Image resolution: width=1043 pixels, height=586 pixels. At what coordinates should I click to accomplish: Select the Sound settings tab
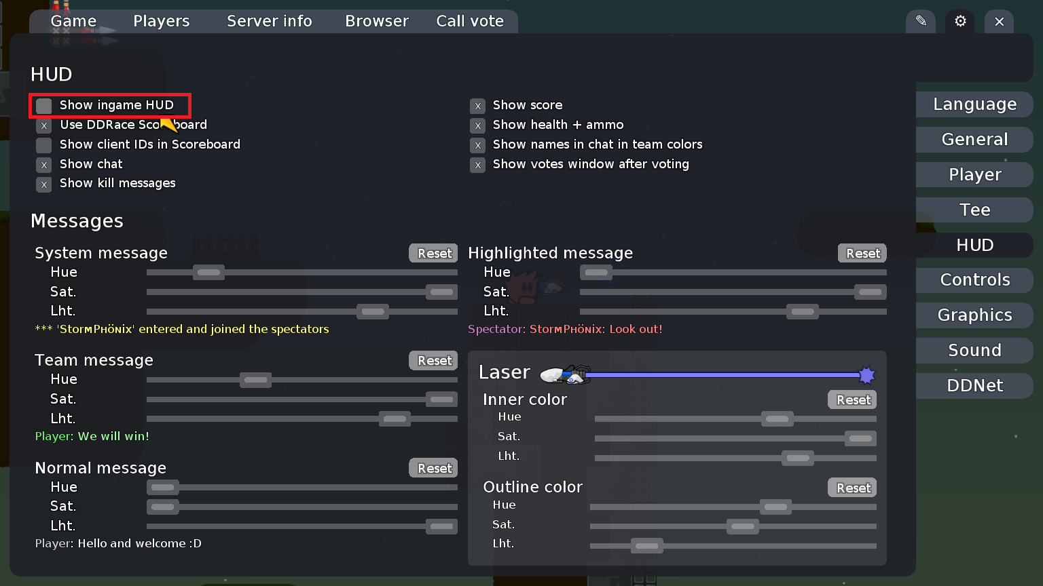[974, 350]
